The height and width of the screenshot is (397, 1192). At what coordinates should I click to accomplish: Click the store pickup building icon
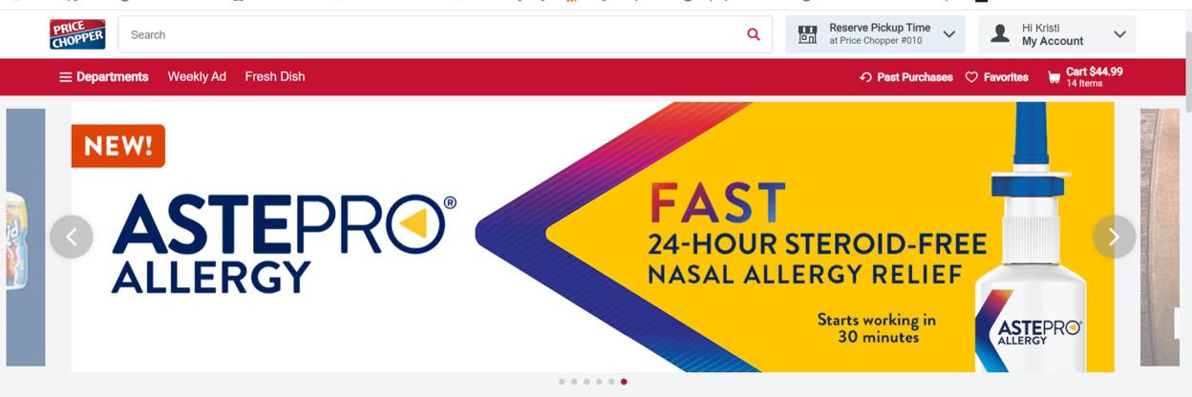(807, 34)
